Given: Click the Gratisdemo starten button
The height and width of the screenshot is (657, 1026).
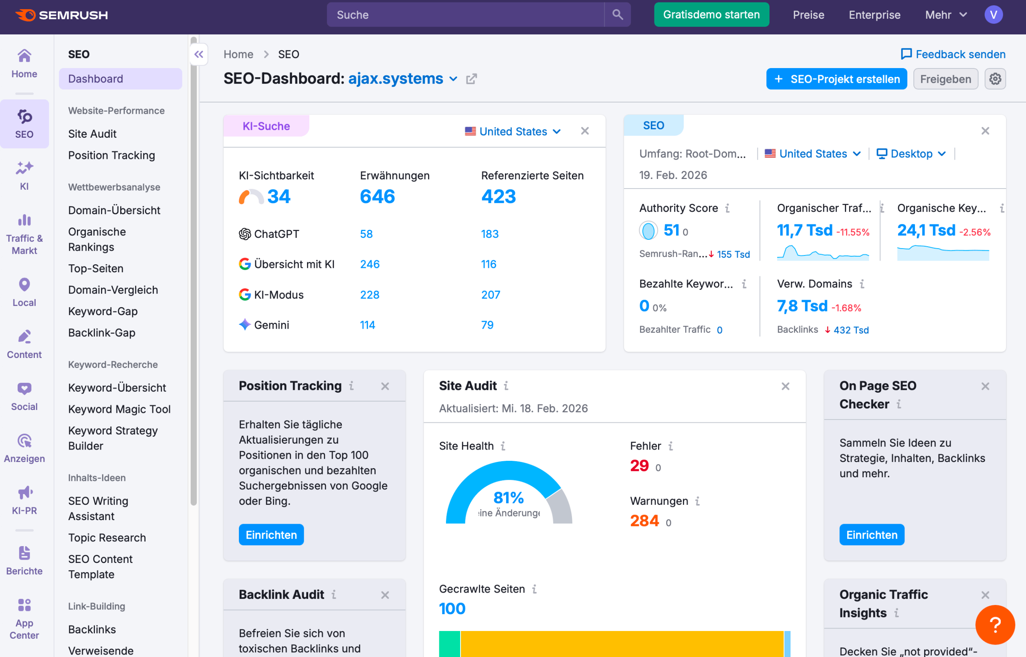Looking at the screenshot, I should point(711,14).
